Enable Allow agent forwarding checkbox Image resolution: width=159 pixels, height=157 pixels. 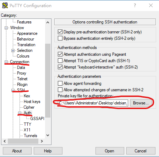[60, 83]
